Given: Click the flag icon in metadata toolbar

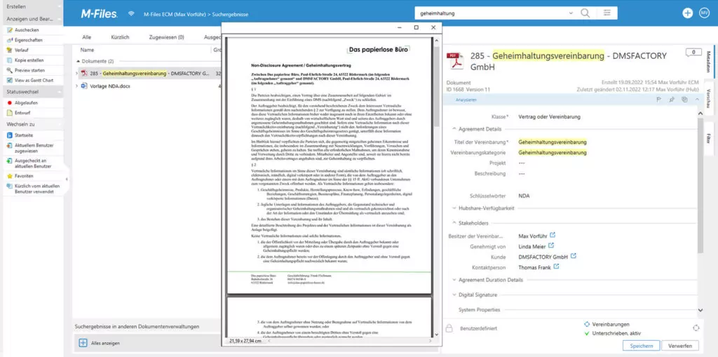Looking at the screenshot, I should [x=659, y=99].
